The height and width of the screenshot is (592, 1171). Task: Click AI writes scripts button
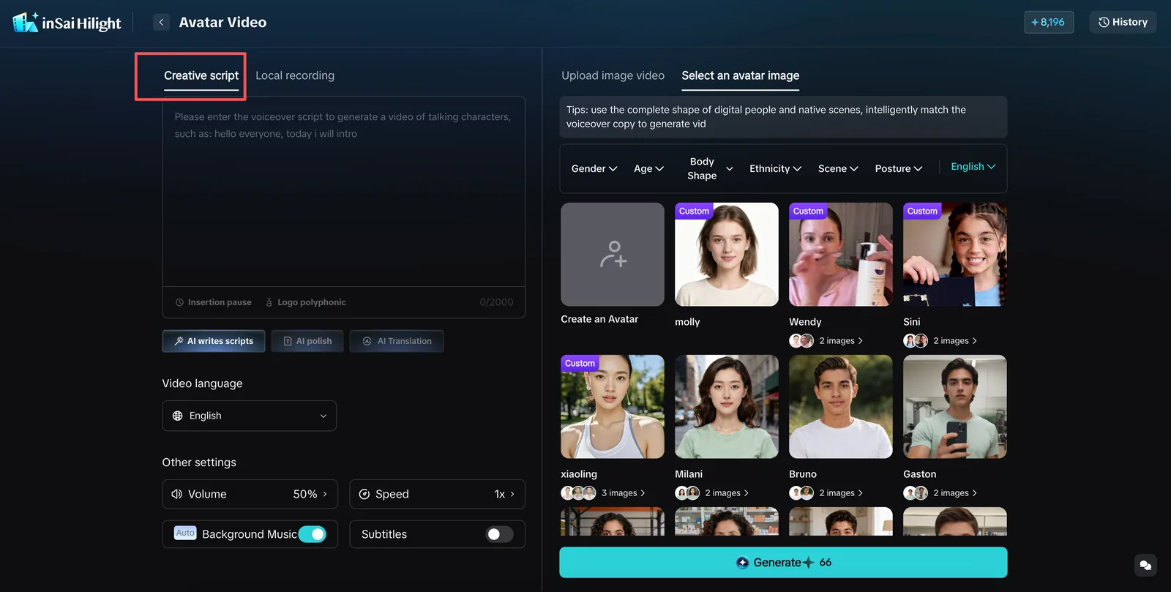(214, 341)
